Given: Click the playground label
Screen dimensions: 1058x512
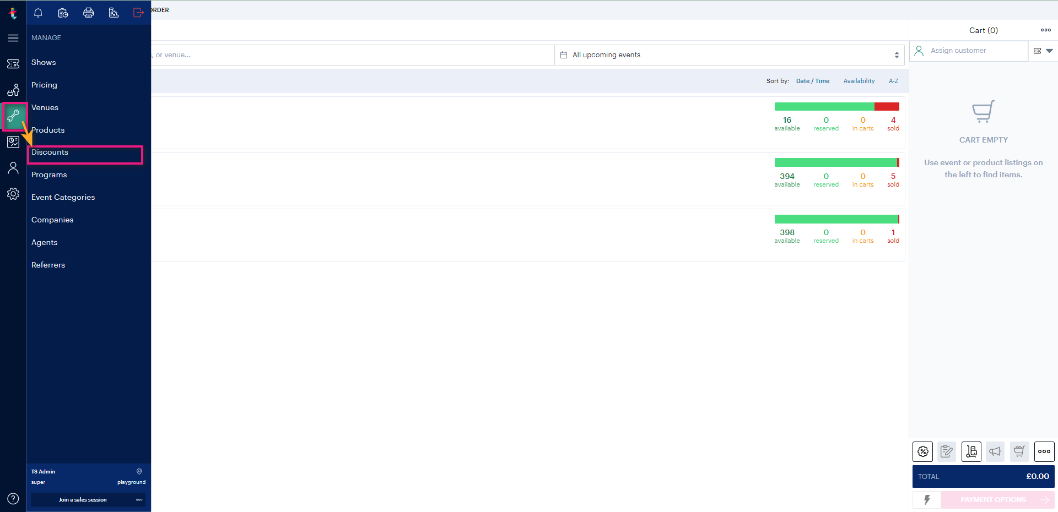Looking at the screenshot, I should point(131,482).
